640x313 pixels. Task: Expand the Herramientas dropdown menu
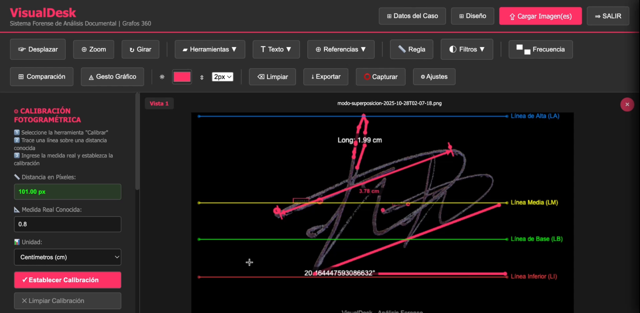pos(210,49)
